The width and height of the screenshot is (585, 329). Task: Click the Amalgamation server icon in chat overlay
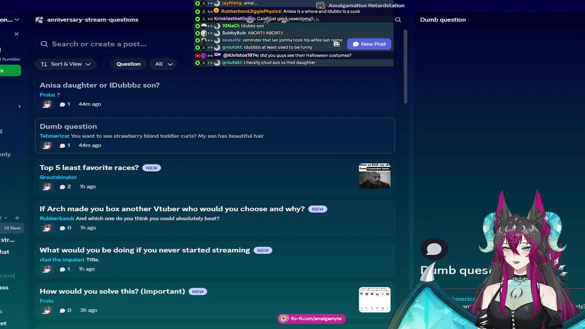(320, 5)
